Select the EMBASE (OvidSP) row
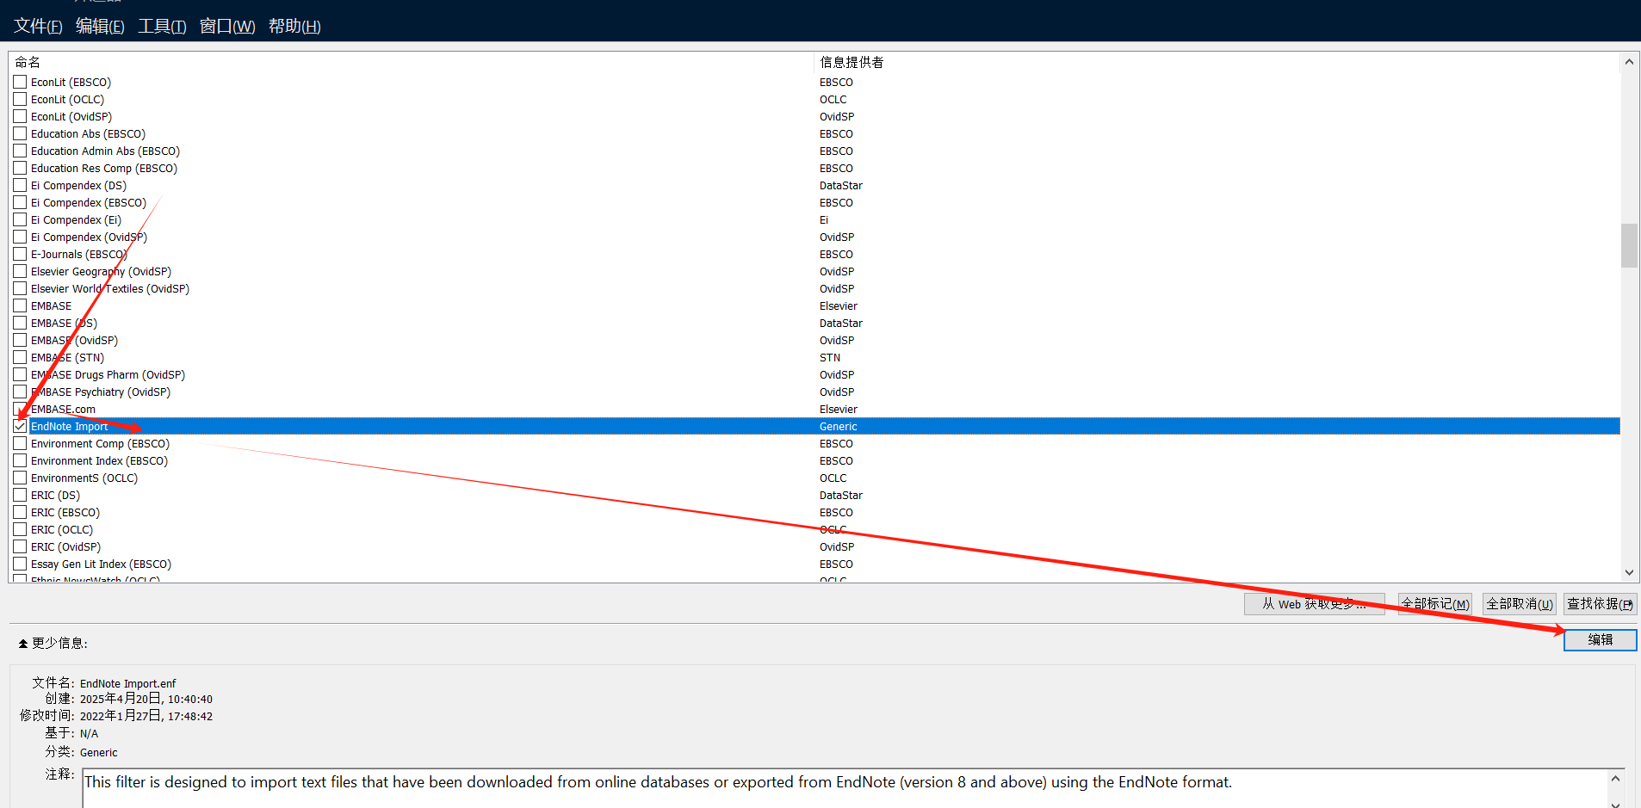This screenshot has width=1641, height=808. pos(815,340)
